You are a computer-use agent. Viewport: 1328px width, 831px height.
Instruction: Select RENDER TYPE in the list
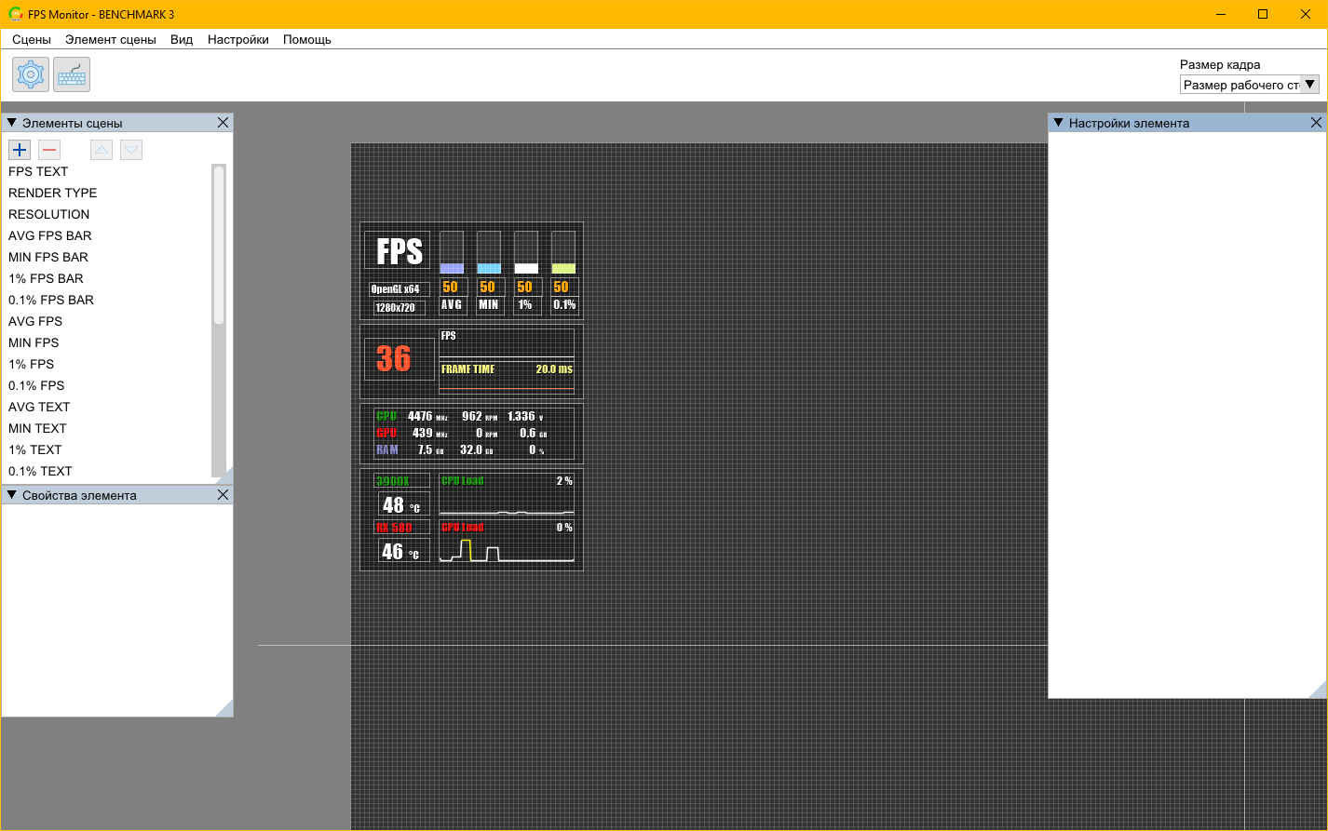click(x=53, y=193)
